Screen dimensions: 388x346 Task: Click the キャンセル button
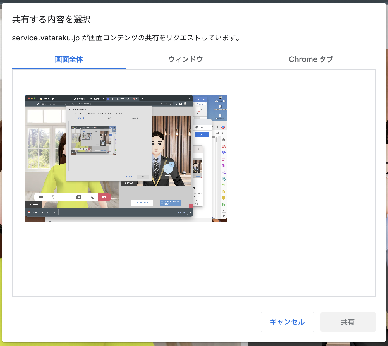[x=287, y=322]
